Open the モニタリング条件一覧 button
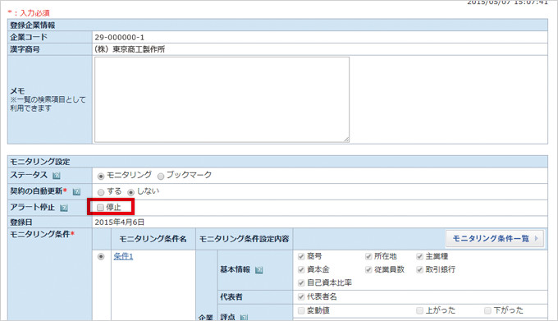Screen dimensions: 558x321 (495, 238)
